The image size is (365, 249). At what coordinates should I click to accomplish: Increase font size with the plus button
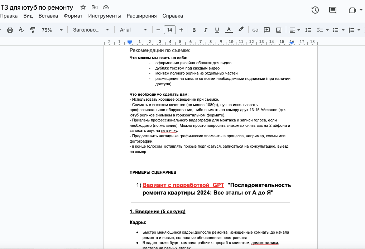[x=181, y=30]
